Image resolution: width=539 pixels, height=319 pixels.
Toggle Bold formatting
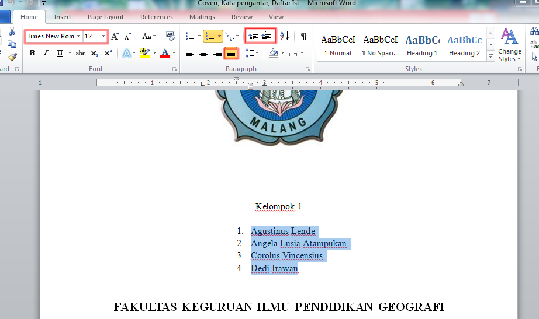click(32, 53)
